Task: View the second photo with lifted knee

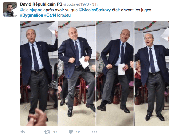Action: [77, 73]
